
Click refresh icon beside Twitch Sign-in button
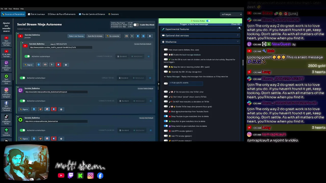[34, 109]
